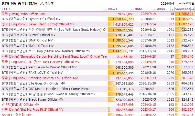
Task: Select 'Life Goes On' Official MV title
Action: 33,83
